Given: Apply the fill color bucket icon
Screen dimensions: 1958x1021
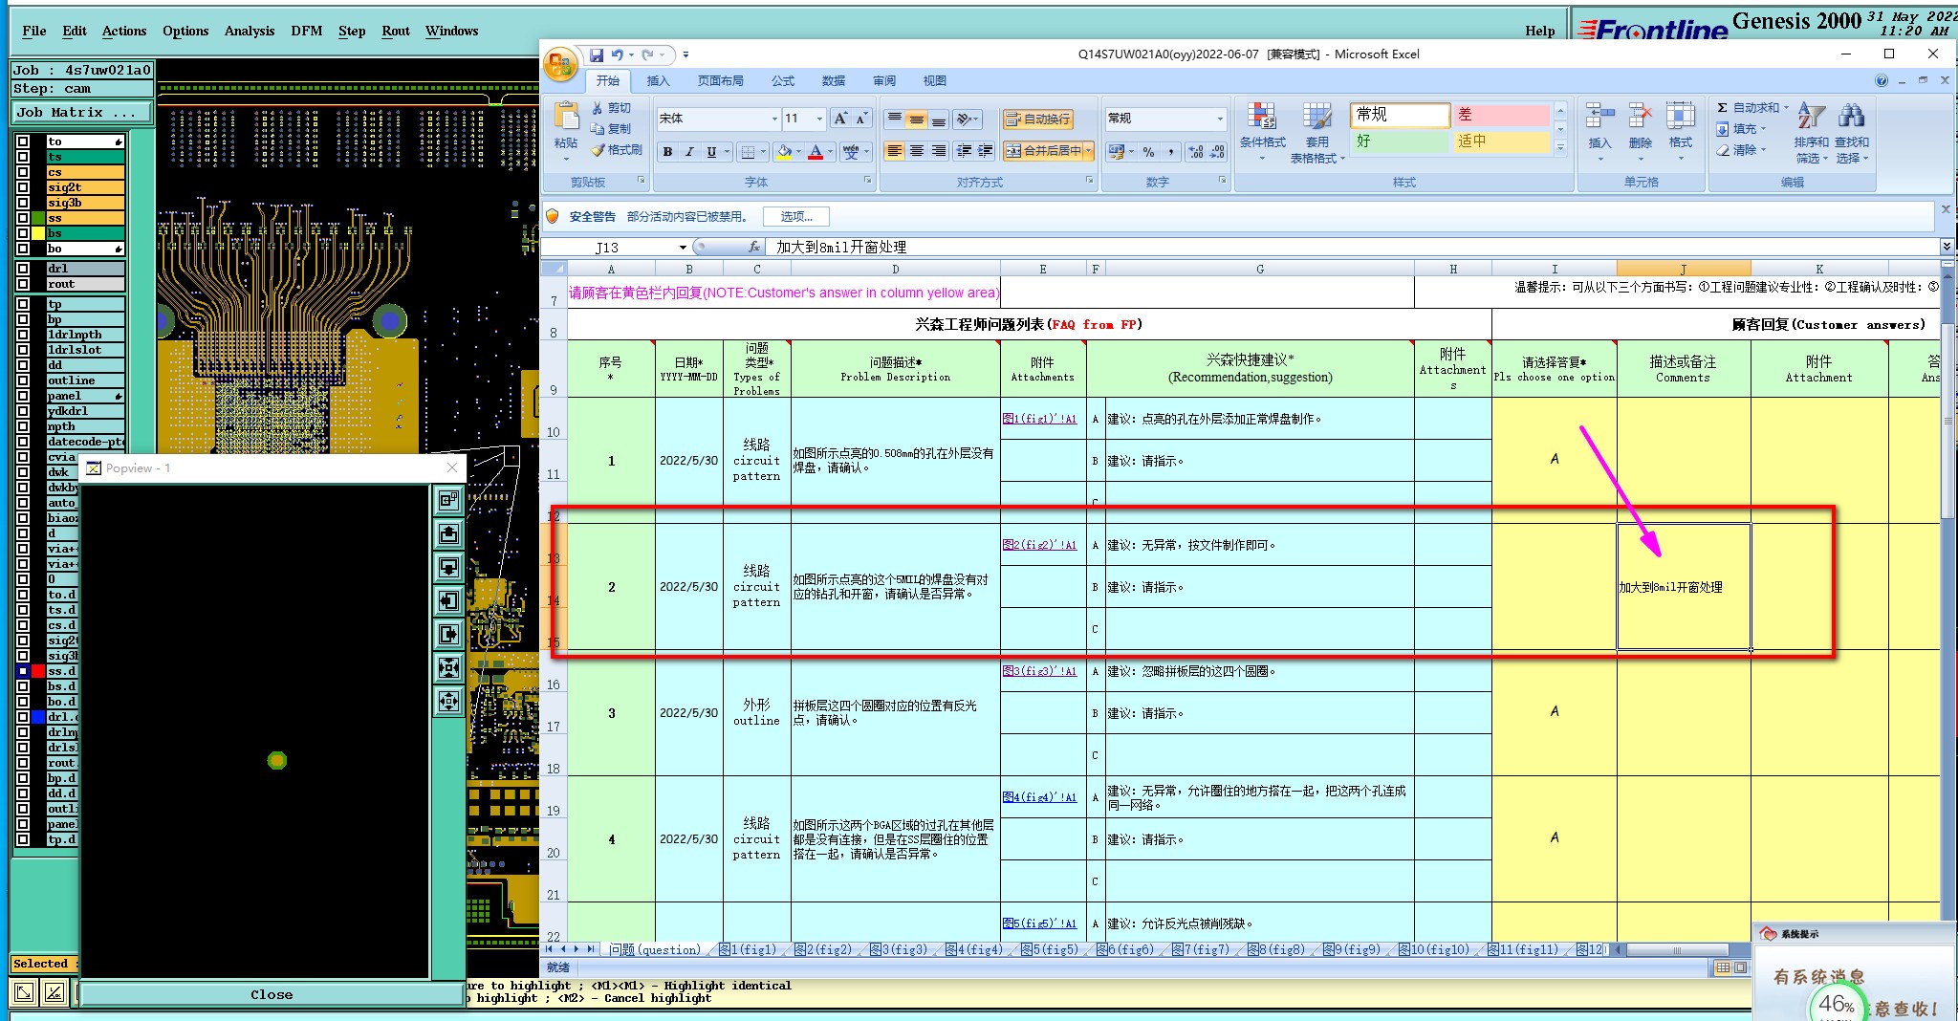Looking at the screenshot, I should pyautogui.click(x=784, y=152).
